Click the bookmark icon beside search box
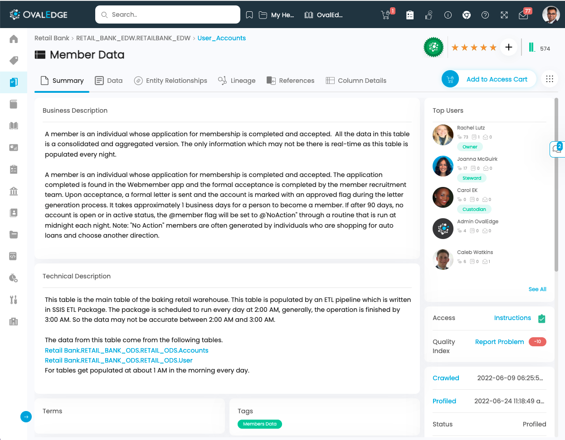 pyautogui.click(x=249, y=15)
